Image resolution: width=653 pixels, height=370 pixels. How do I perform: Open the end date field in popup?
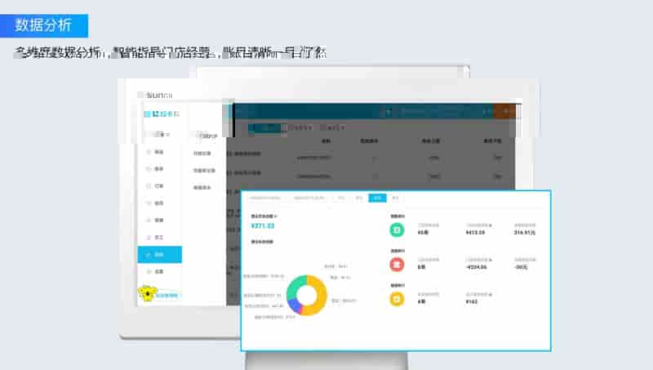click(x=309, y=198)
